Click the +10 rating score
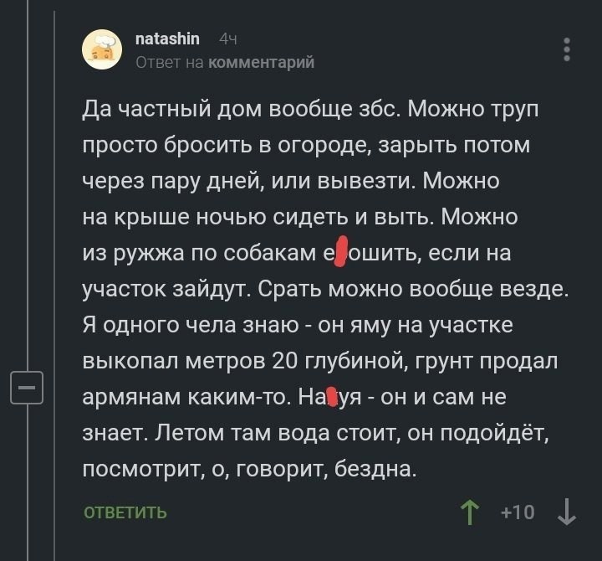 (x=518, y=512)
